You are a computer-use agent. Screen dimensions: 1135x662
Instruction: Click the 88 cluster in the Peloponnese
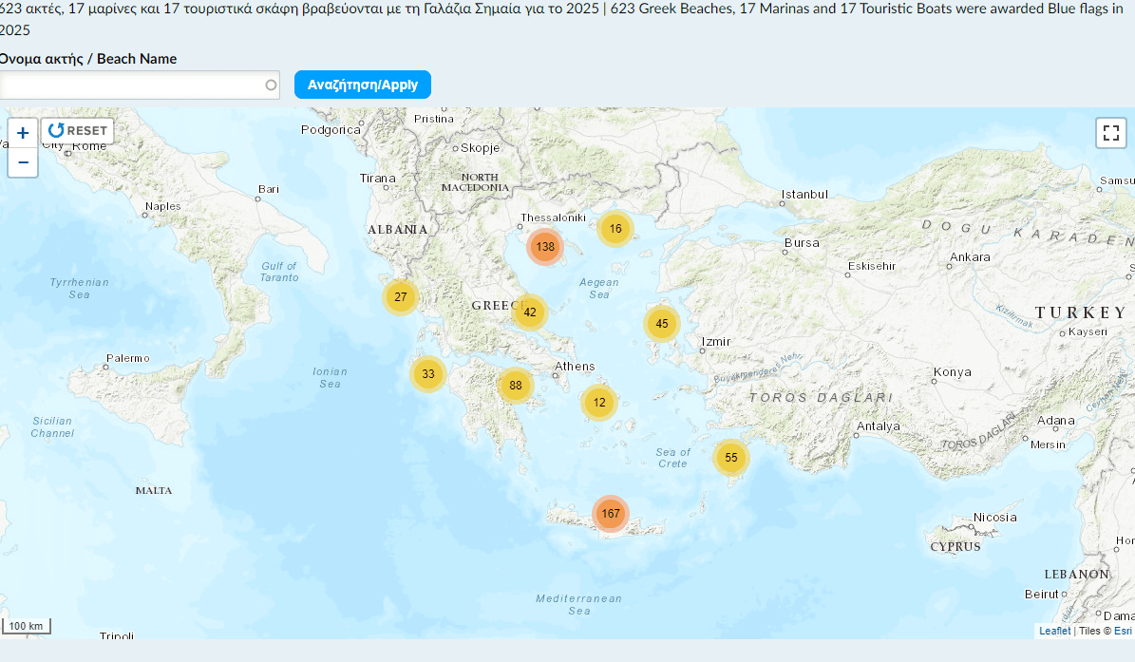coord(514,385)
